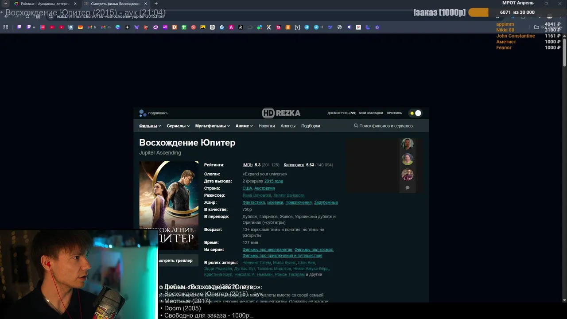Open 'Фильмы про космос' collection link

click(x=314, y=250)
